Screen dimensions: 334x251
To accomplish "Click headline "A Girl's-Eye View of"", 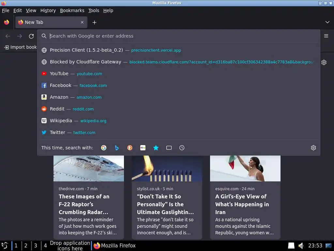I will coord(241,196).
